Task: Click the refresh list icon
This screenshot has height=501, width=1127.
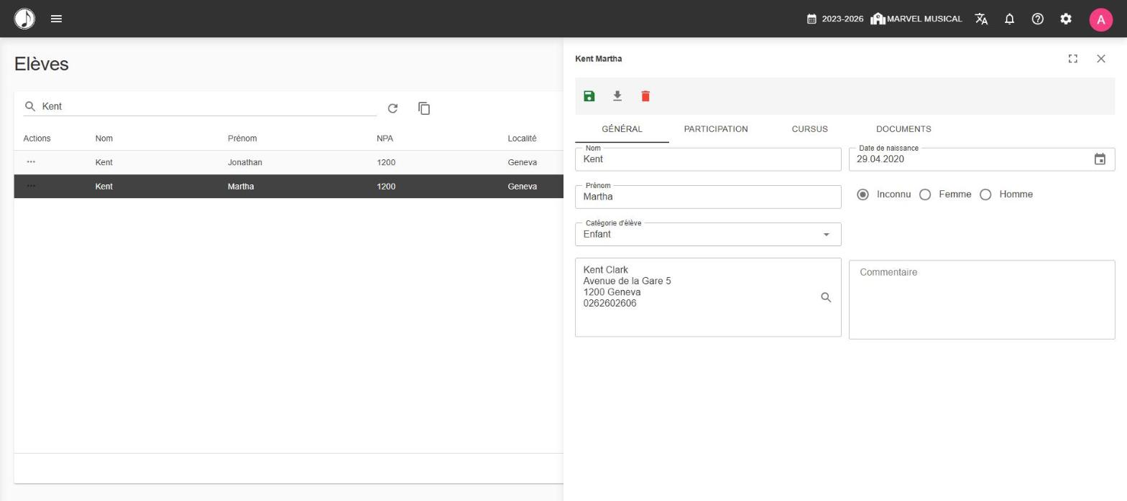Action: coord(392,108)
